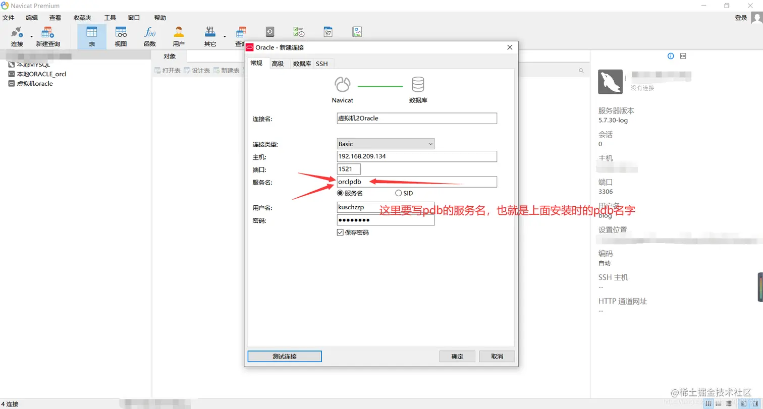Viewport: 763px width, 409px height.
Task: Toggle the left navigation pane icon
Action: [743, 404]
